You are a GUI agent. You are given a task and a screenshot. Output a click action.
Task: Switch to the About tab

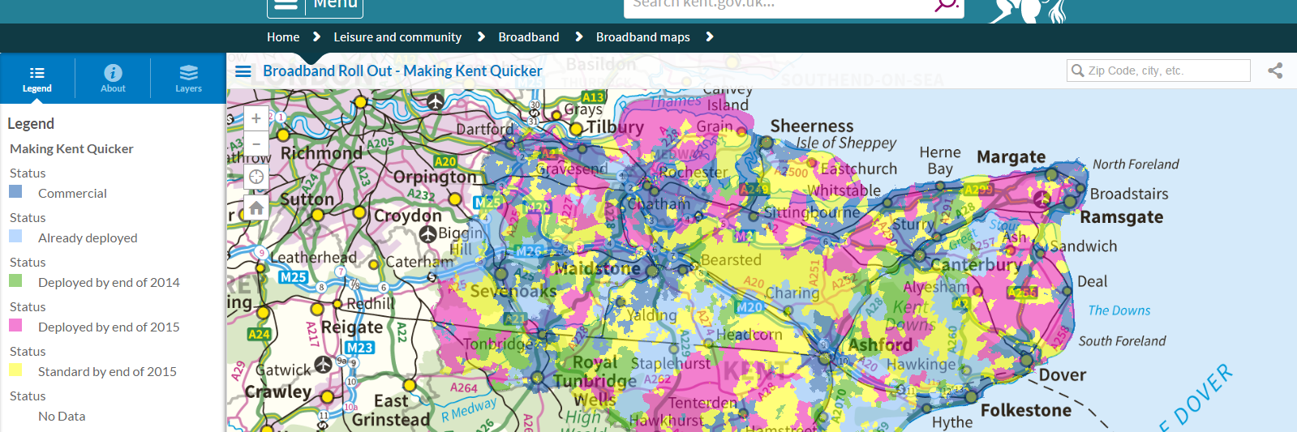113,79
